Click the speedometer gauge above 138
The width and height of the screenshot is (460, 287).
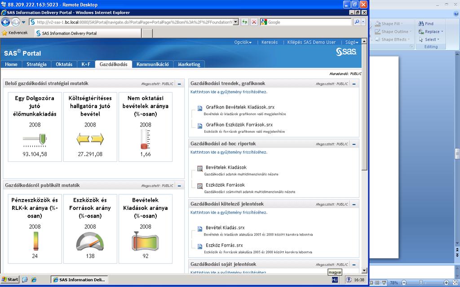coord(90,241)
